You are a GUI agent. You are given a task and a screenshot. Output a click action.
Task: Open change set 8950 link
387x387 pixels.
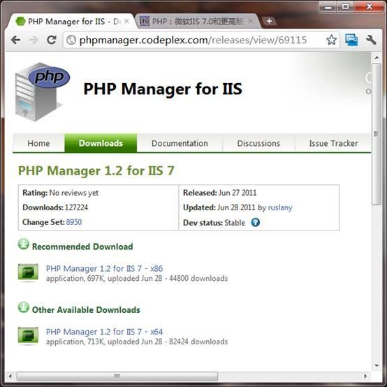click(74, 222)
